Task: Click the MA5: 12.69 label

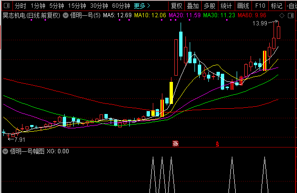Action: pyautogui.click(x=117, y=15)
